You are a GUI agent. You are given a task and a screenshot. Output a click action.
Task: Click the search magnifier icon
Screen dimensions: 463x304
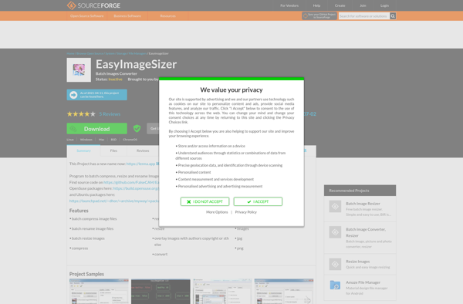pos(393,16)
